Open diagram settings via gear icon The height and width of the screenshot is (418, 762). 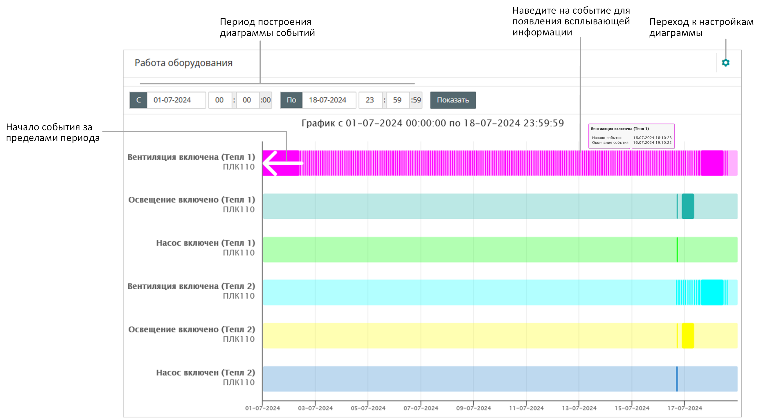[725, 63]
